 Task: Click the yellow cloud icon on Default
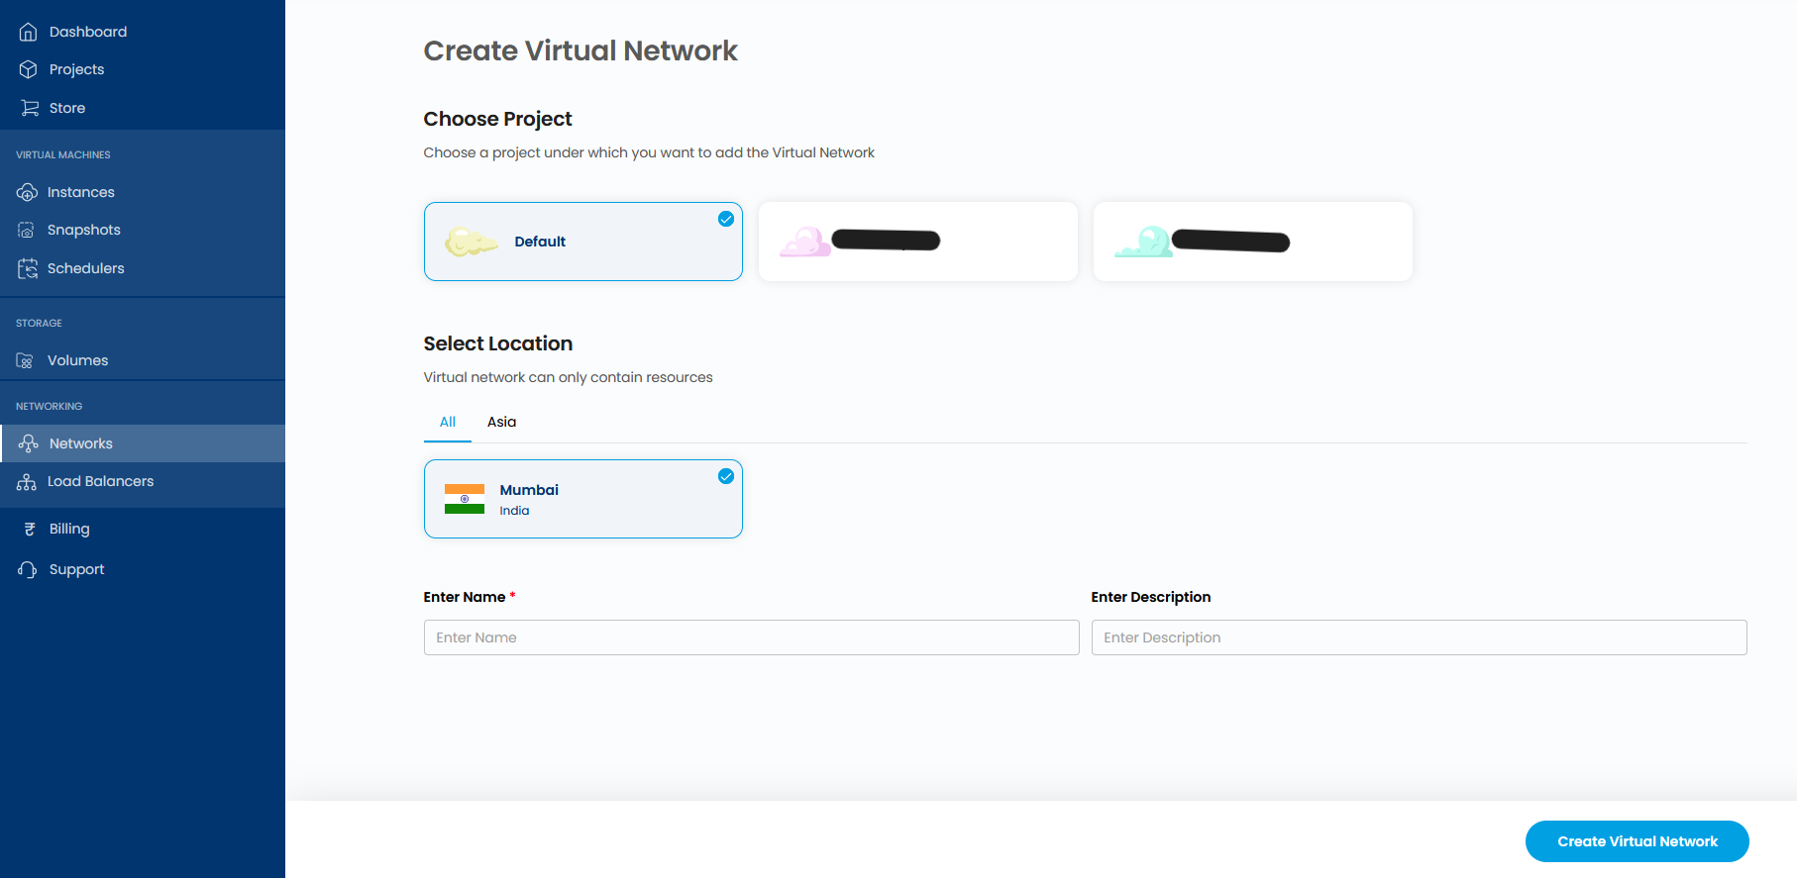coord(472,242)
